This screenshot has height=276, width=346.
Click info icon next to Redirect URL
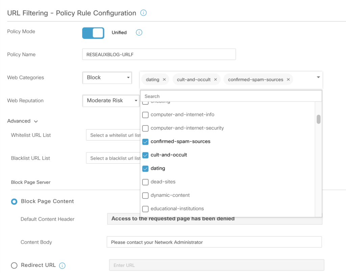(62, 266)
